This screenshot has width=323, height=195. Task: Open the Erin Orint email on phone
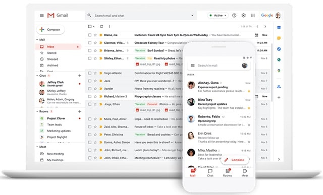pyautogui.click(x=219, y=138)
